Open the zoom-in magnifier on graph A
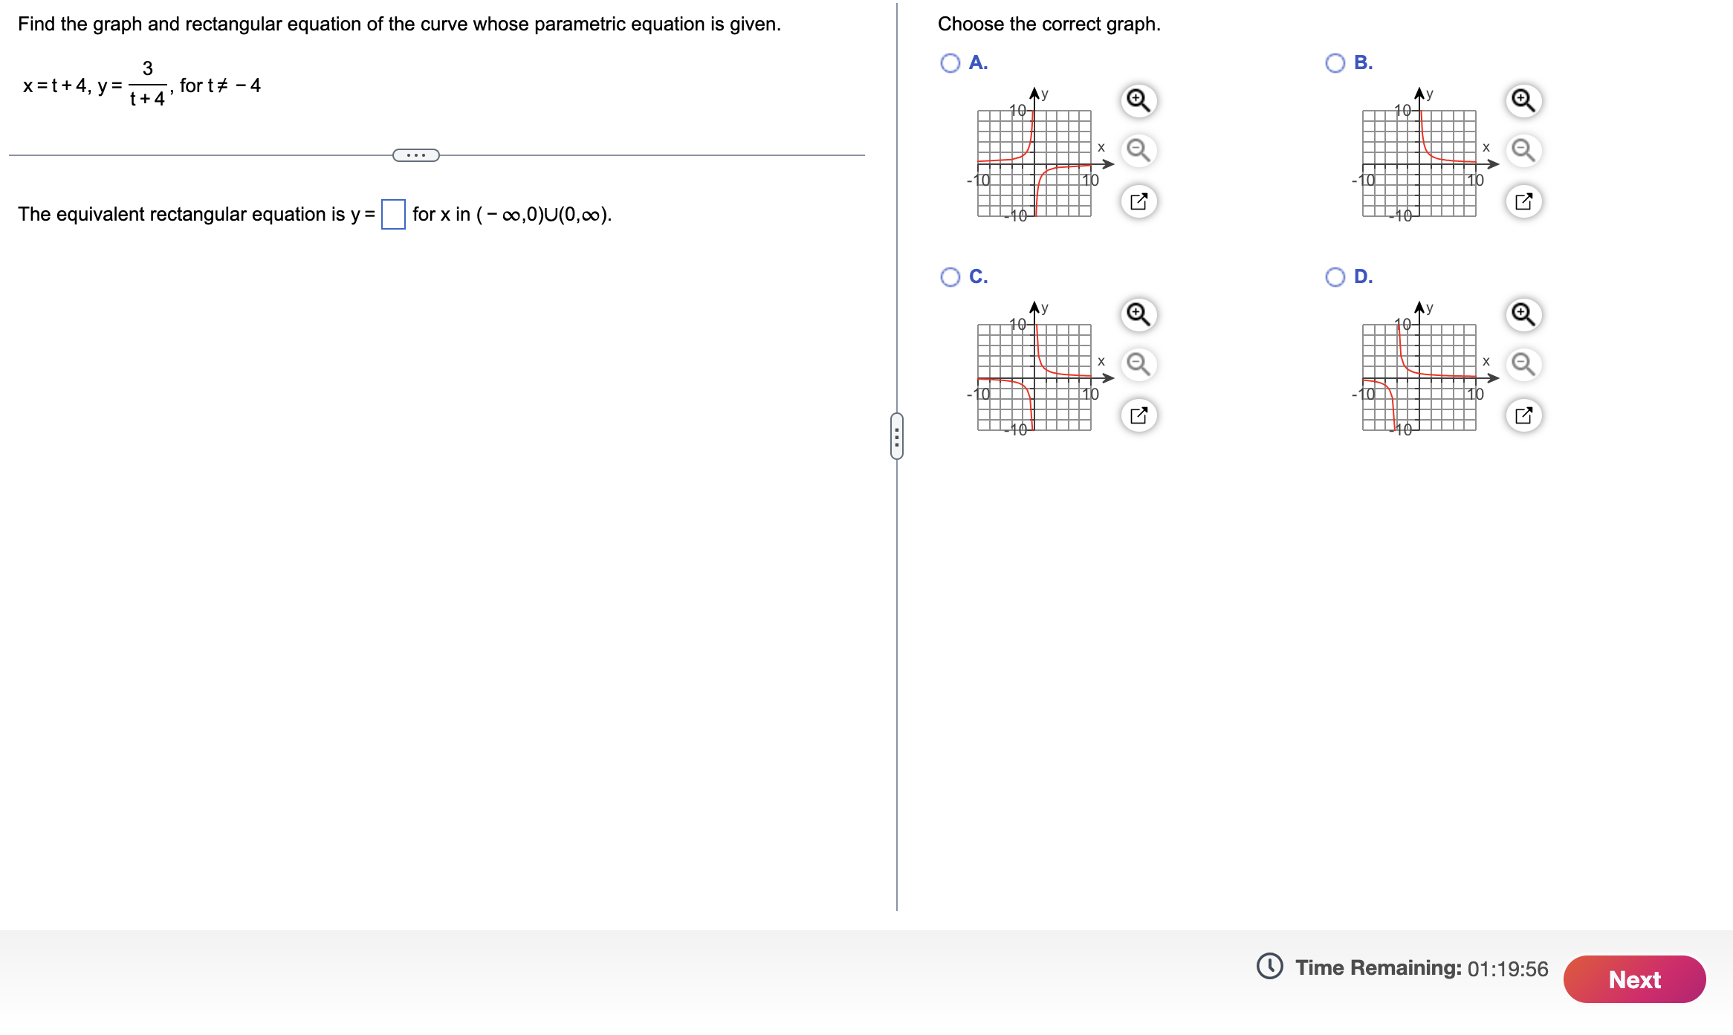 (1138, 102)
